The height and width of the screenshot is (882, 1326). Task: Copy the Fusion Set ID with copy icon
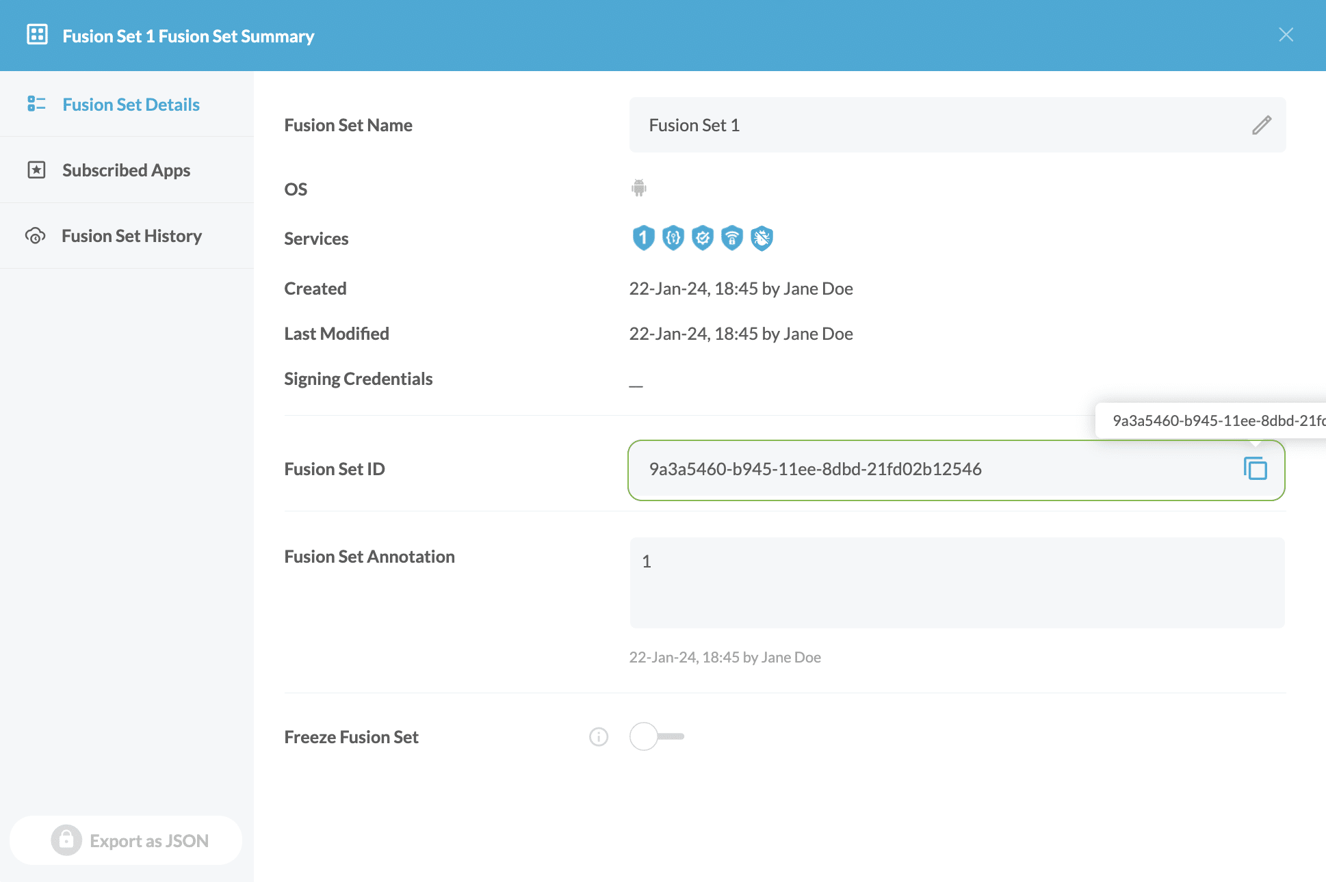1255,469
